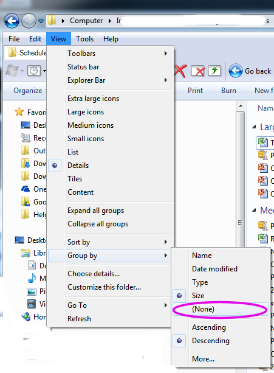Screen dimensions: 274x373
Task: Click the window-with-red-X toolbar icon
Action: pyautogui.click(x=198, y=71)
